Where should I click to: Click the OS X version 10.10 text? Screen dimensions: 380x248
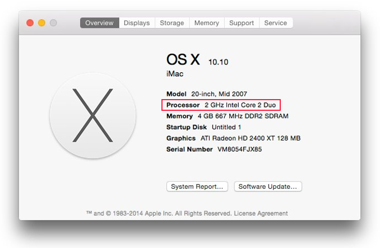click(219, 62)
